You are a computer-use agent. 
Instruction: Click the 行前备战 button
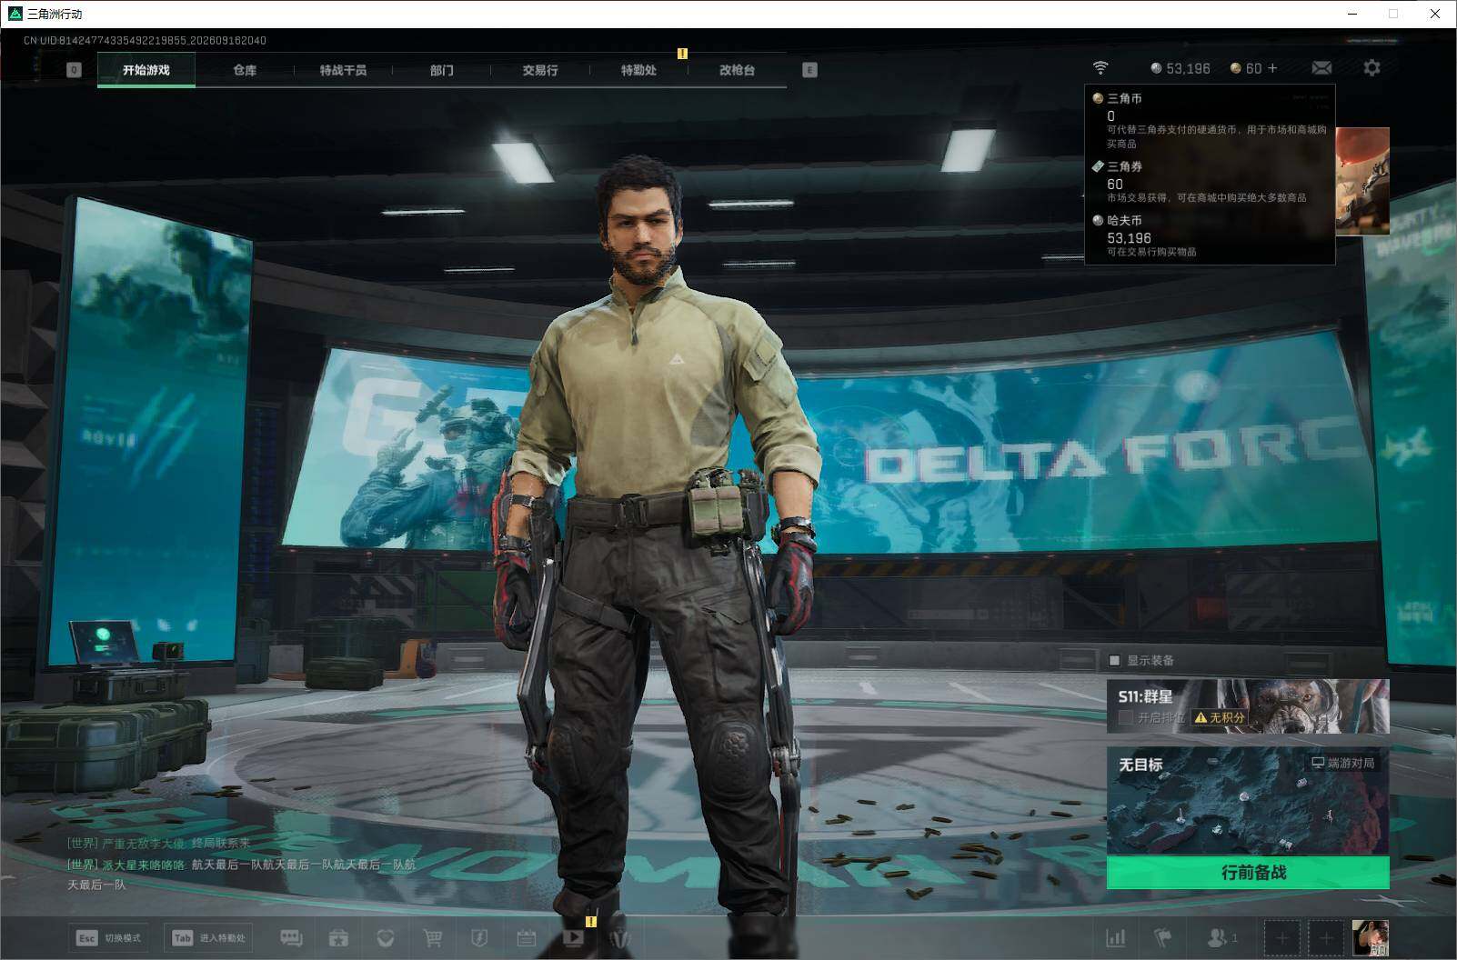(1248, 872)
